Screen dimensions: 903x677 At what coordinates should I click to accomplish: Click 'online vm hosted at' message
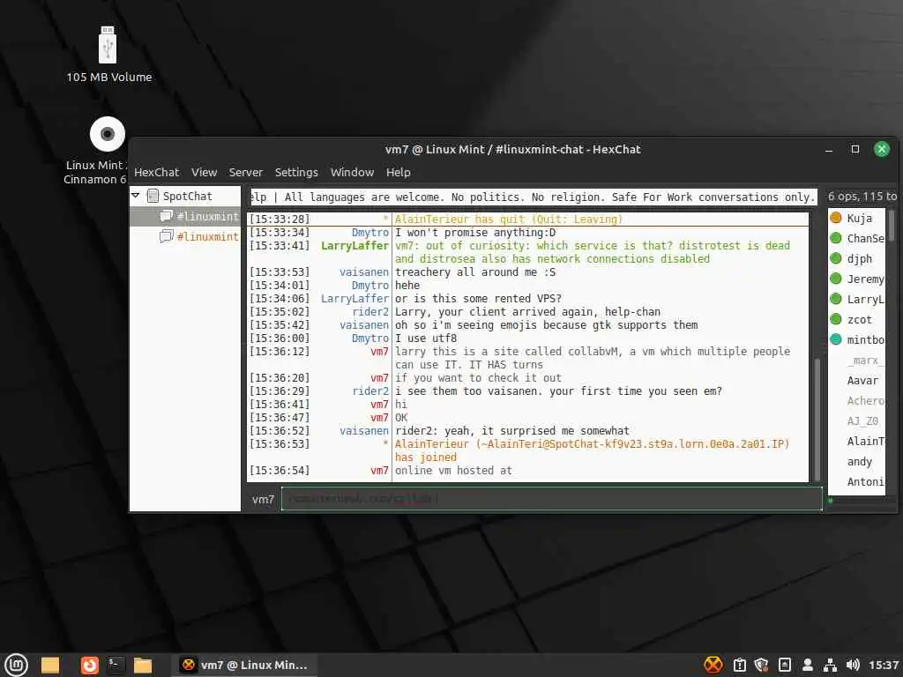453,471
